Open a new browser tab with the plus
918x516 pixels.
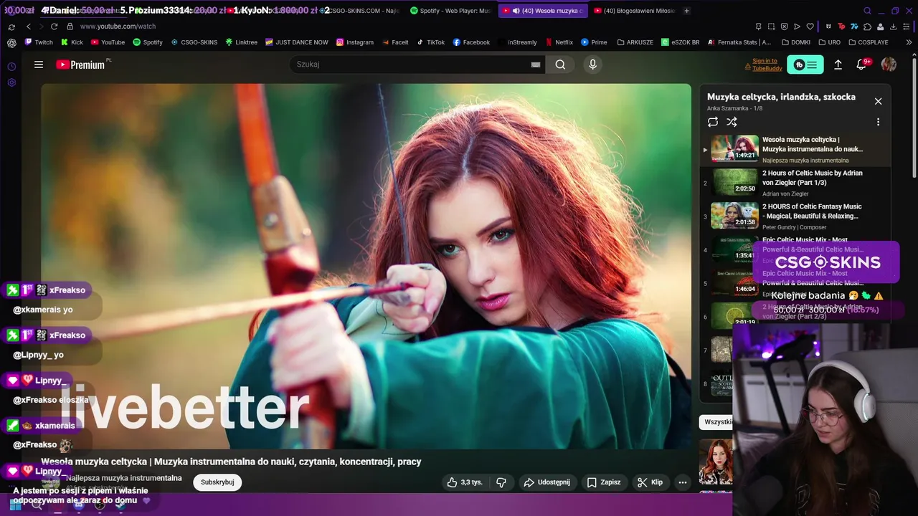click(686, 11)
